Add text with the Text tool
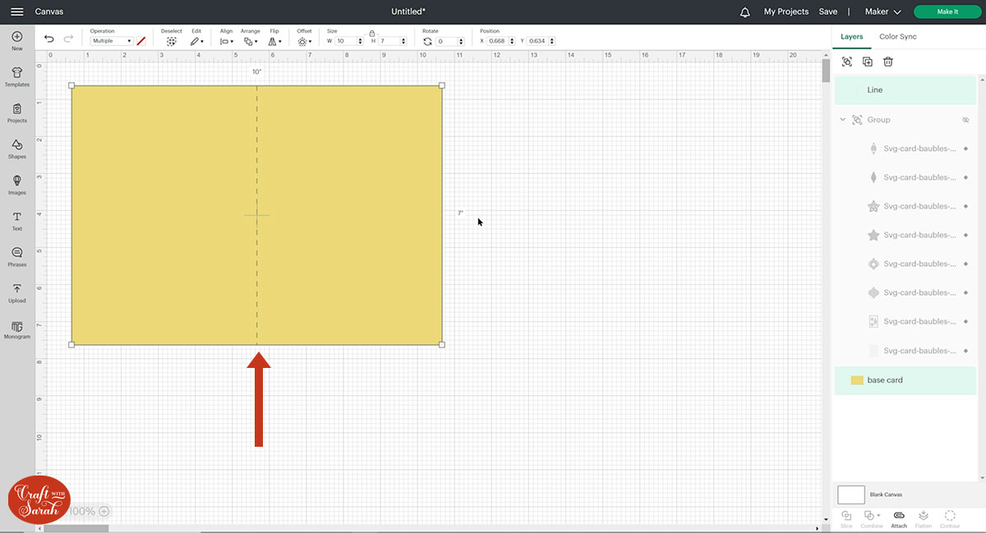Image resolution: width=986 pixels, height=533 pixels. click(x=16, y=220)
